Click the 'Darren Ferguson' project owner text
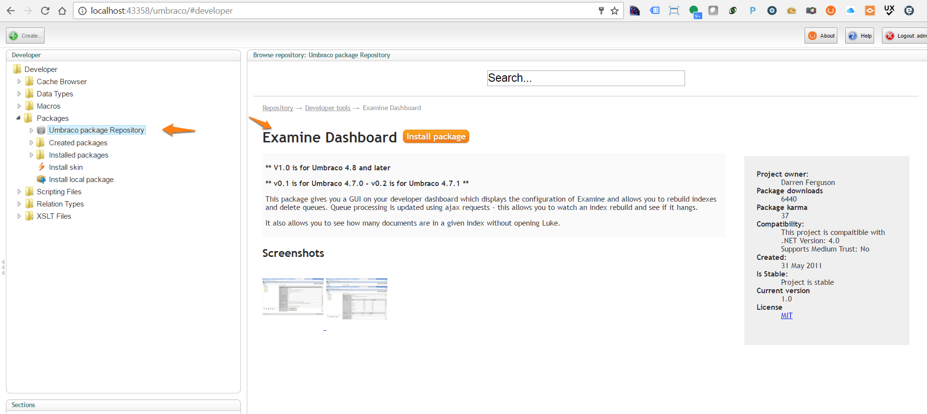Screen dimensions: 927x414 click(x=808, y=183)
